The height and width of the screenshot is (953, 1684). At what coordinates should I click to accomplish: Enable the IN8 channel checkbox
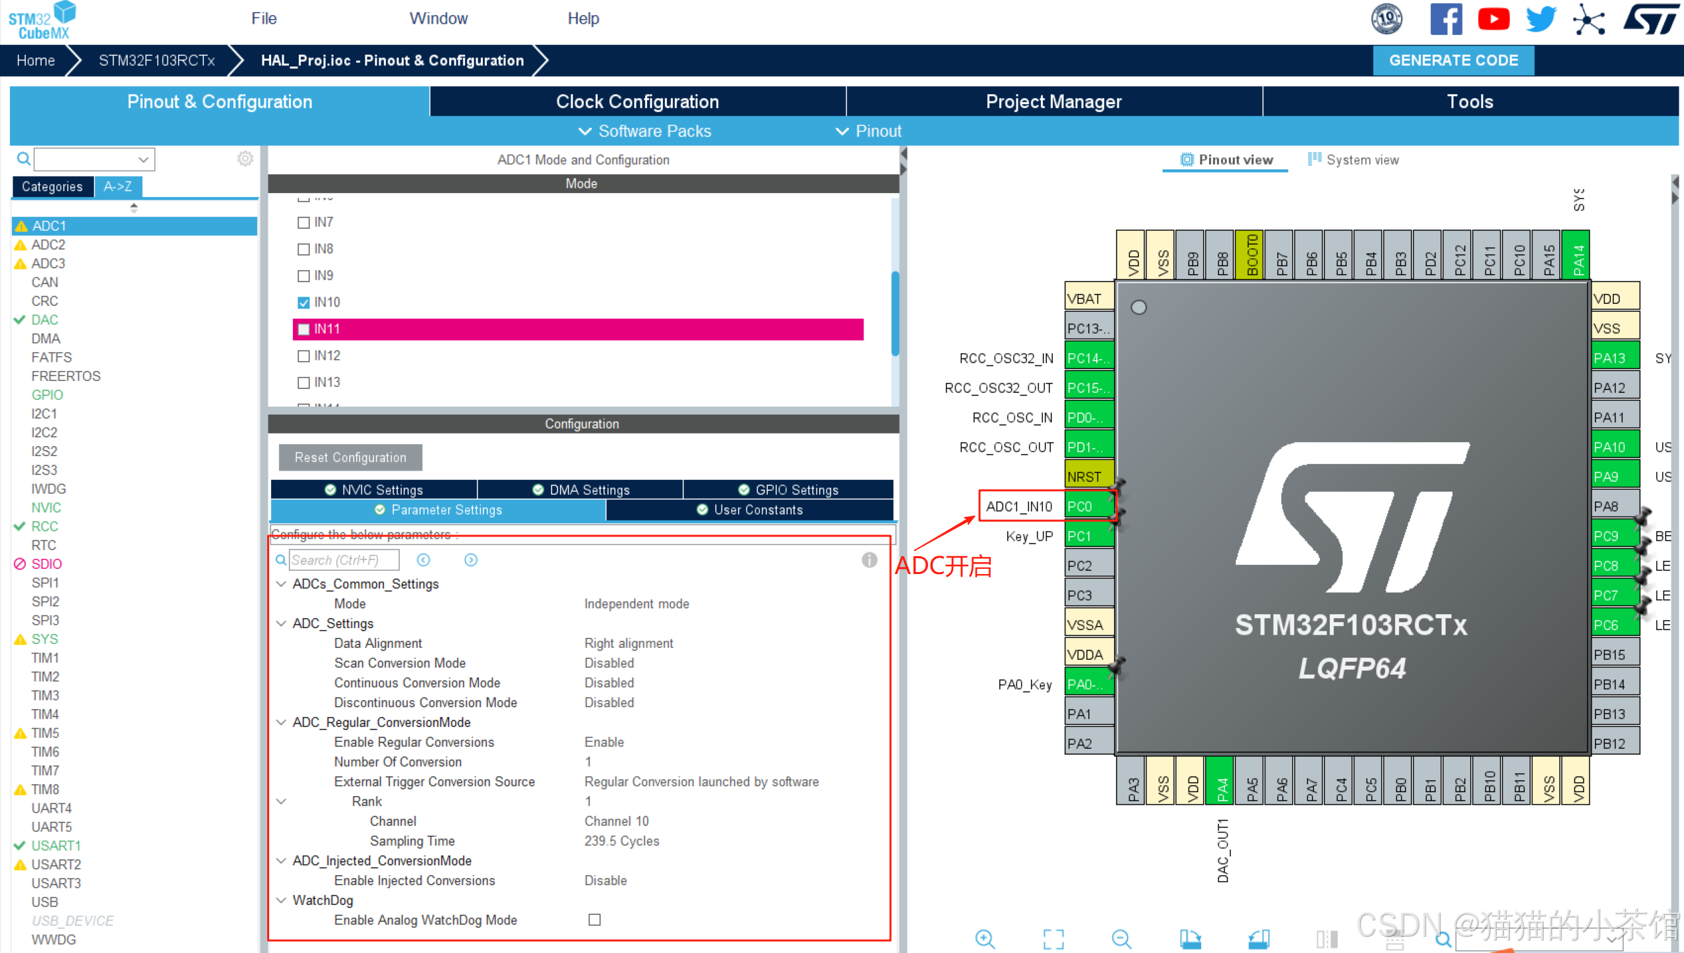click(303, 249)
